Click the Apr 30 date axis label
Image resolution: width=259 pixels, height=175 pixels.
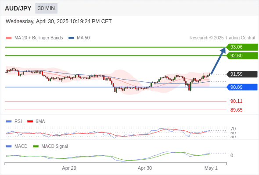tap(145, 168)
